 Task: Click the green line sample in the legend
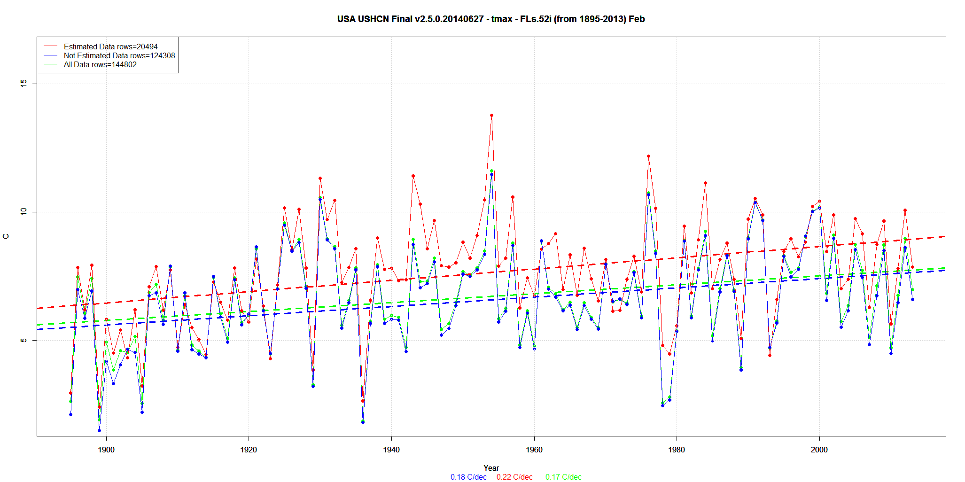[x=50, y=64]
